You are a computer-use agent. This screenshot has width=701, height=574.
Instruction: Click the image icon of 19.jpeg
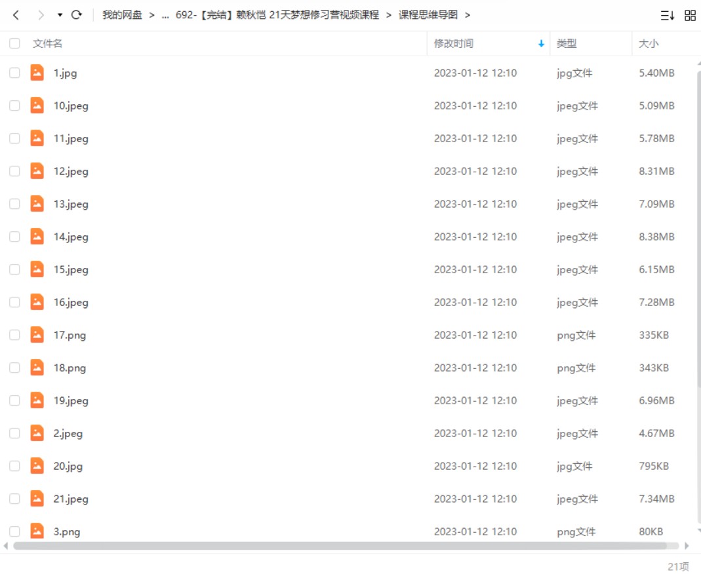(37, 400)
